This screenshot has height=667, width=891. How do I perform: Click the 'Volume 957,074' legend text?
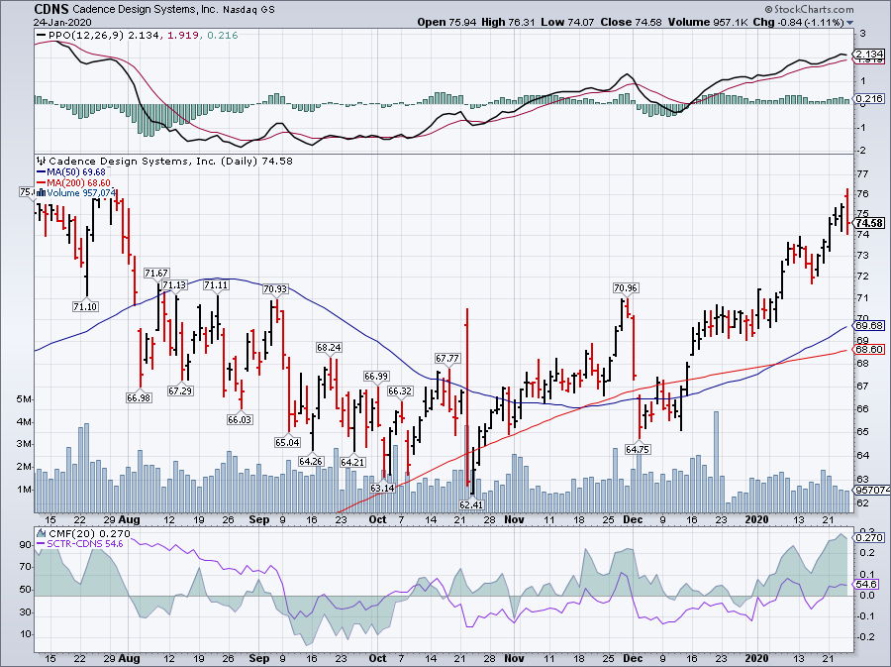(81, 192)
